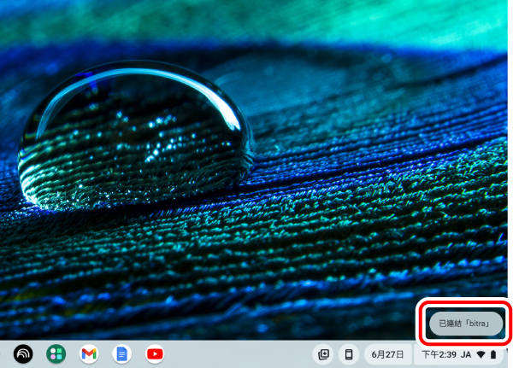This screenshot has height=368, width=513.
Task: Open the black arc-striped app in shelf
Action: tap(23, 353)
